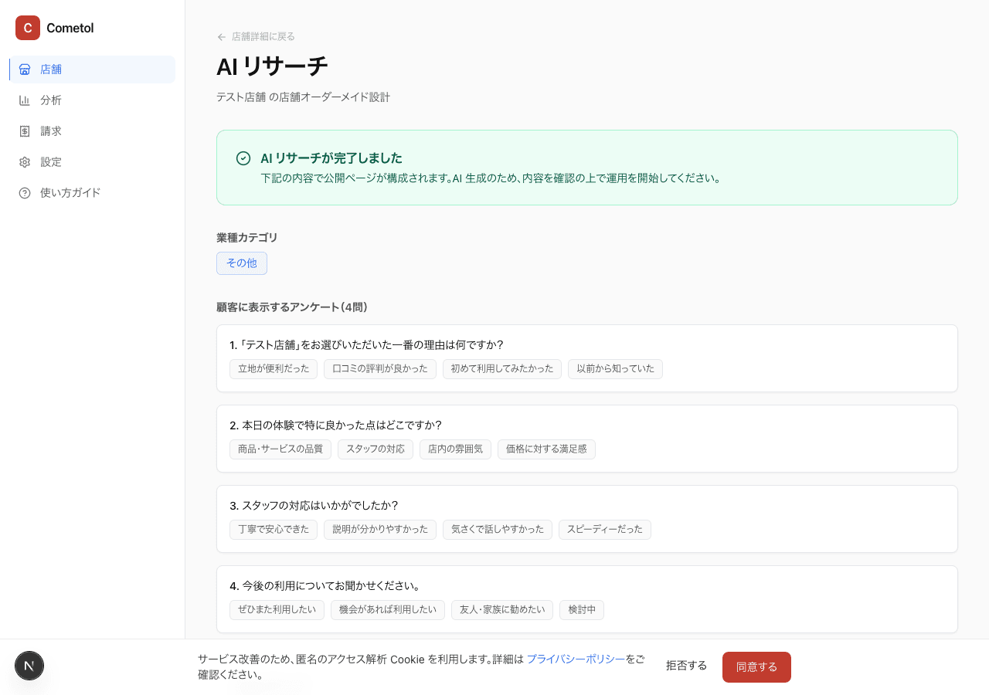Image resolution: width=989 pixels, height=695 pixels.
Task: Click the 店舗 shop icon in sidebar
Action: pyautogui.click(x=25, y=69)
